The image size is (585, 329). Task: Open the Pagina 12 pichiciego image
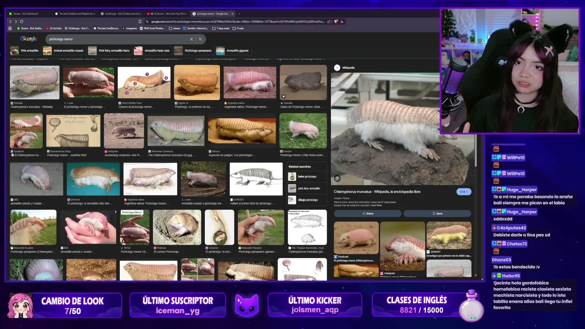point(197,83)
